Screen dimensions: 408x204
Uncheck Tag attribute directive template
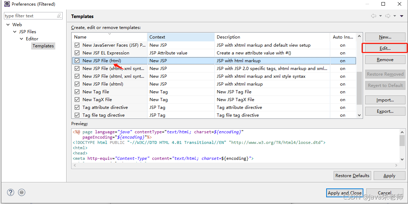pos(77,107)
